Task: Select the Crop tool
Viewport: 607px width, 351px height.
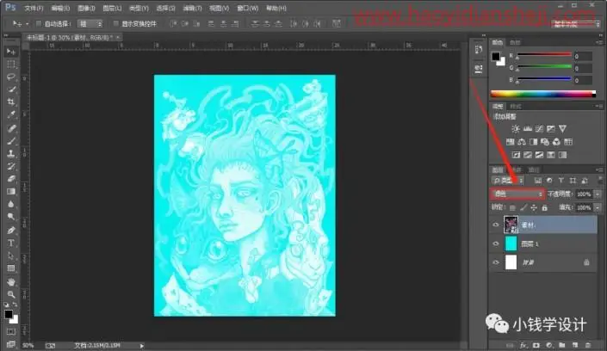Action: coord(11,102)
